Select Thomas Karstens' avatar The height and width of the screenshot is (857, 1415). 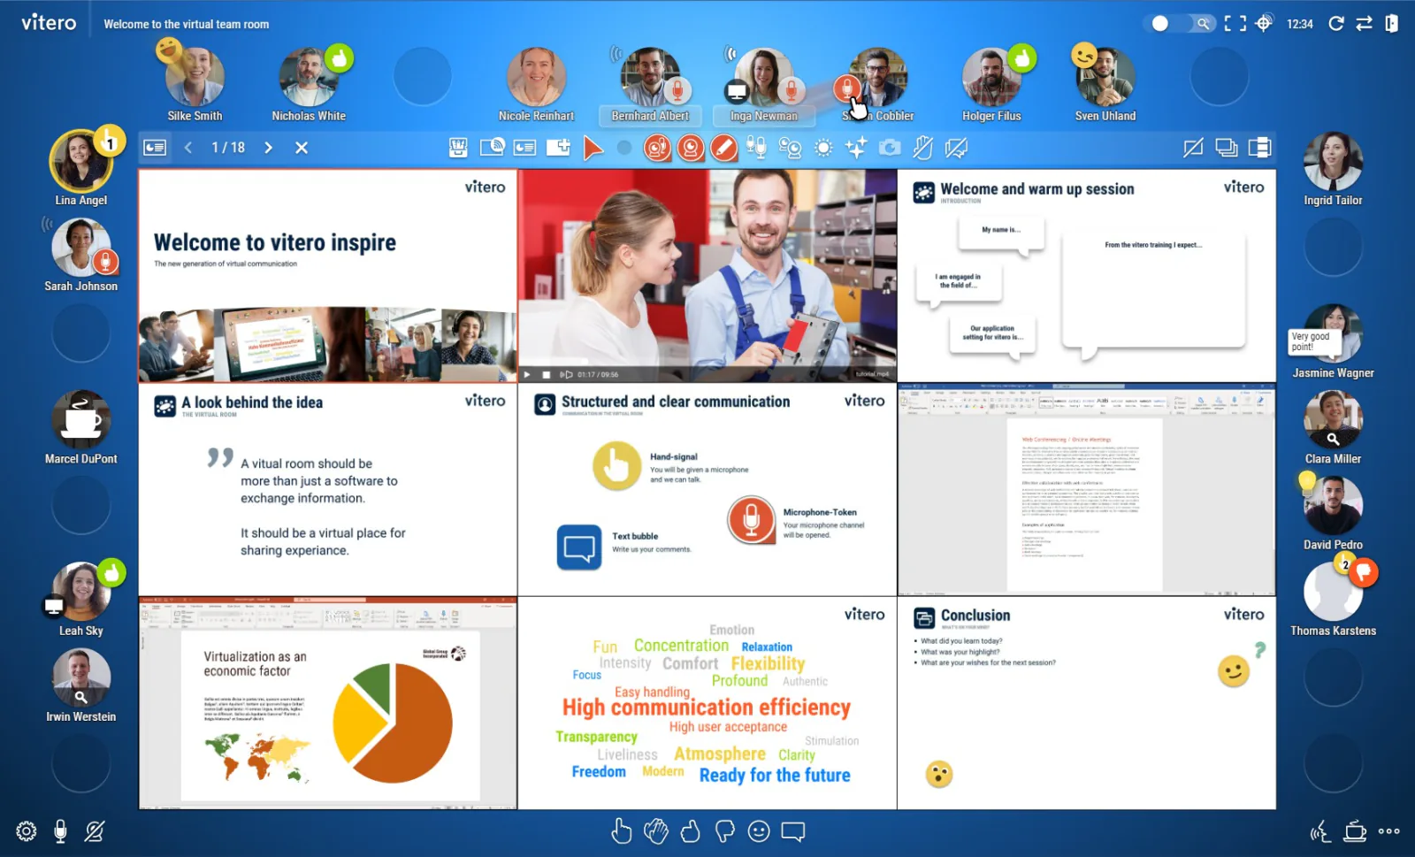point(1333,591)
